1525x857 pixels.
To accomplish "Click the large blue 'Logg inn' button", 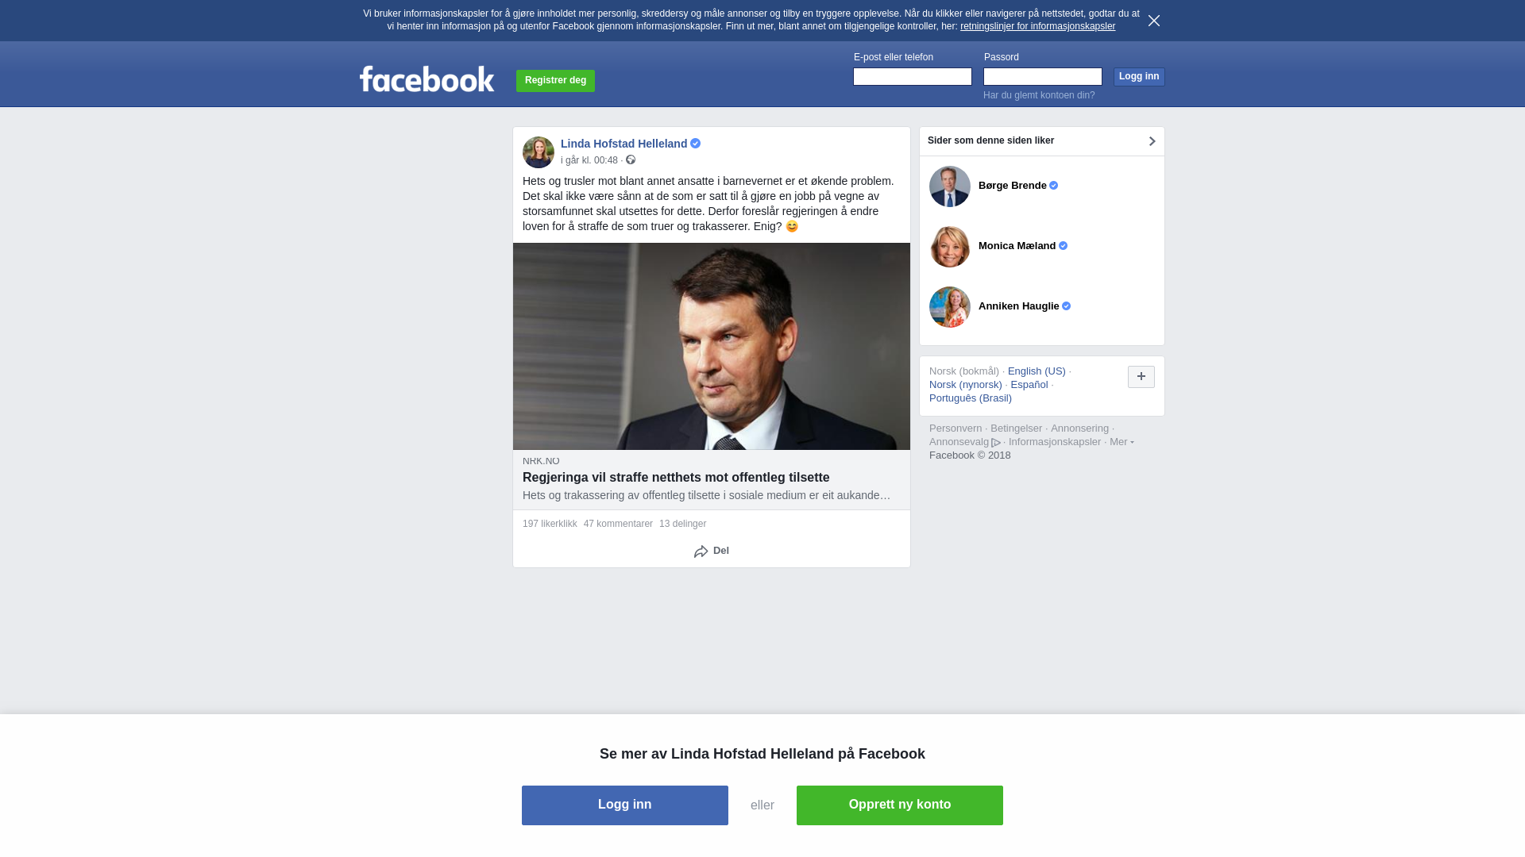I will click(x=625, y=805).
